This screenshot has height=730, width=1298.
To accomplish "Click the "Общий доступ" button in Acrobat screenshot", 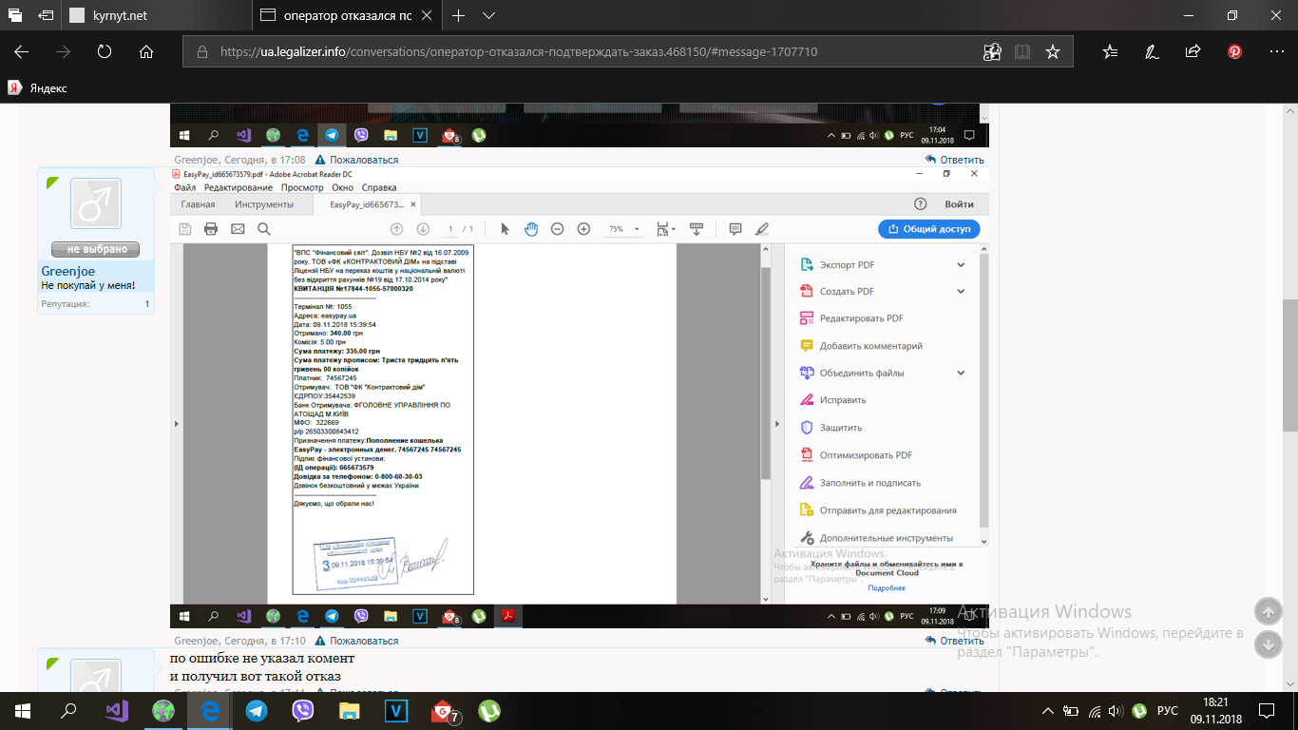I will 928,229.
